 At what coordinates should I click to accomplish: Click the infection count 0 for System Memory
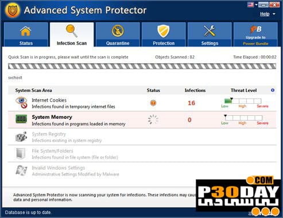click(x=189, y=120)
